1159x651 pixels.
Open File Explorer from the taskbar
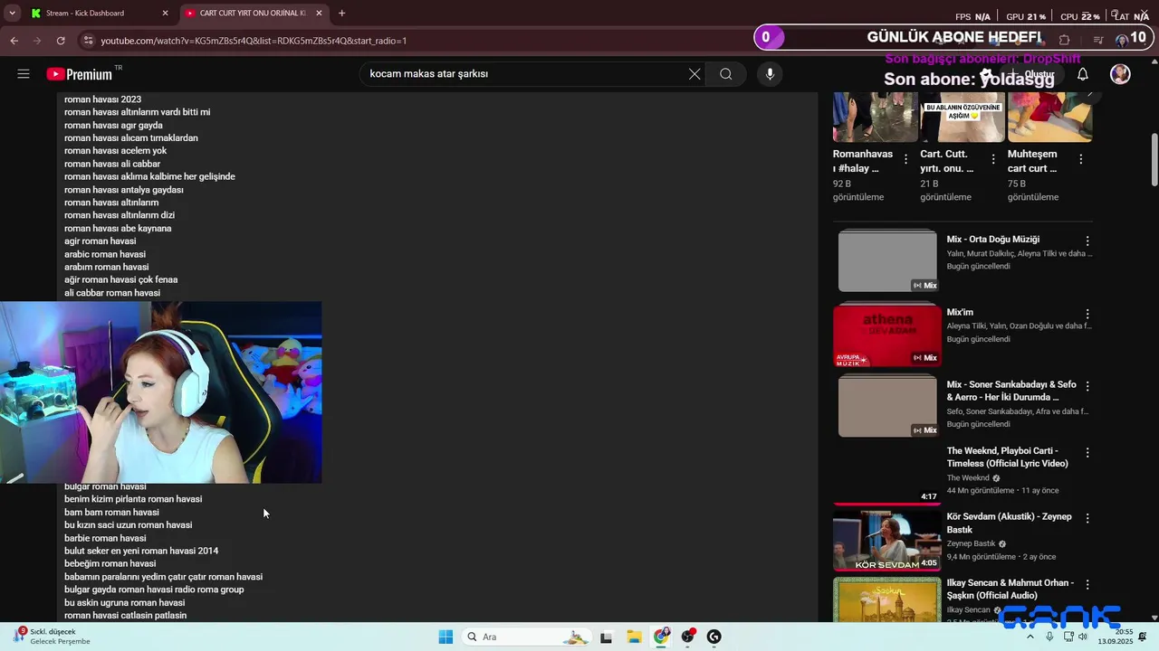click(634, 637)
